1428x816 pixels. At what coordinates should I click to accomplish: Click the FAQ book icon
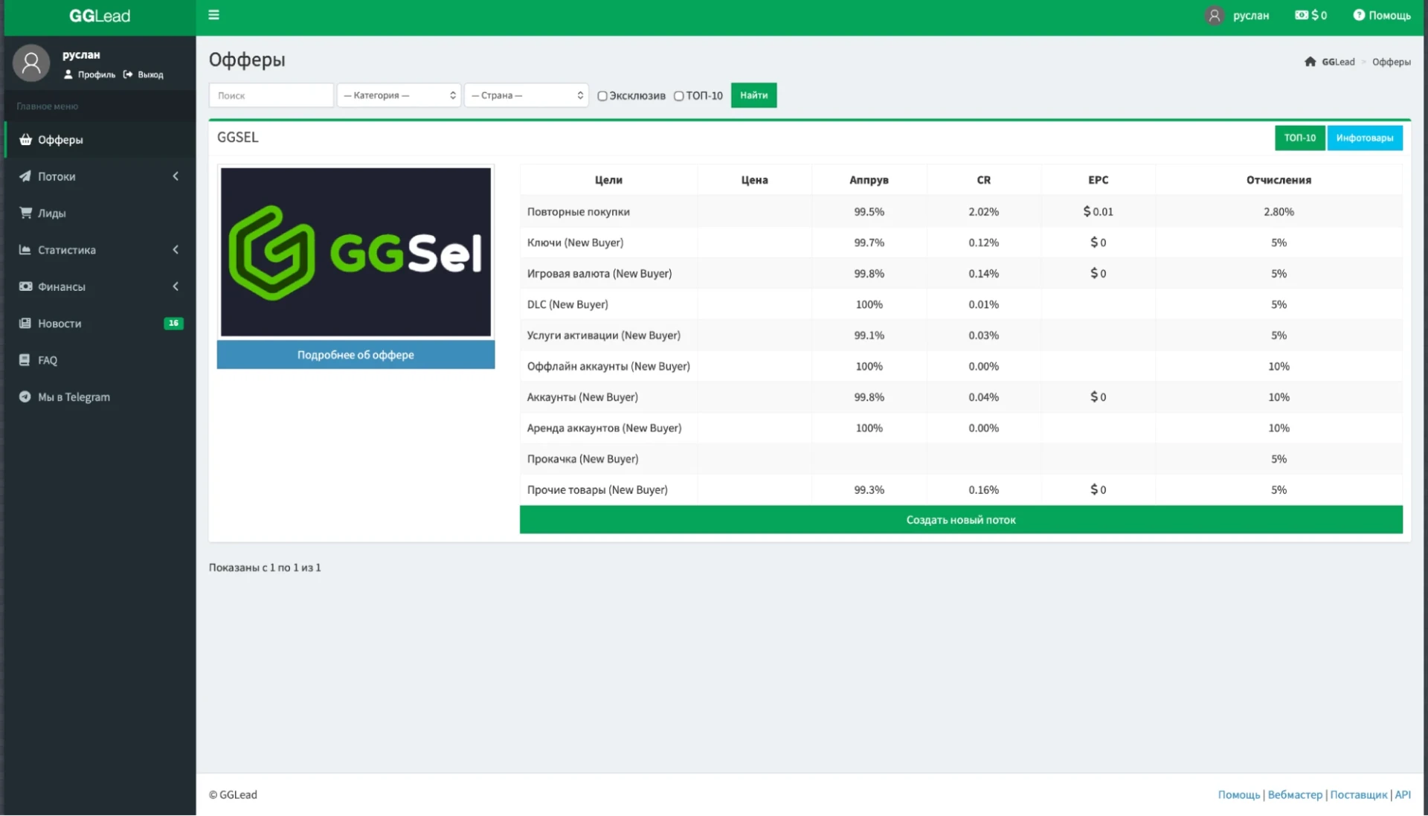[x=25, y=360]
